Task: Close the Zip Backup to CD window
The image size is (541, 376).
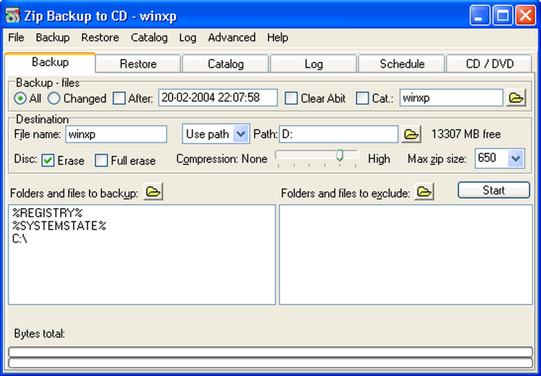Action: pos(525,16)
